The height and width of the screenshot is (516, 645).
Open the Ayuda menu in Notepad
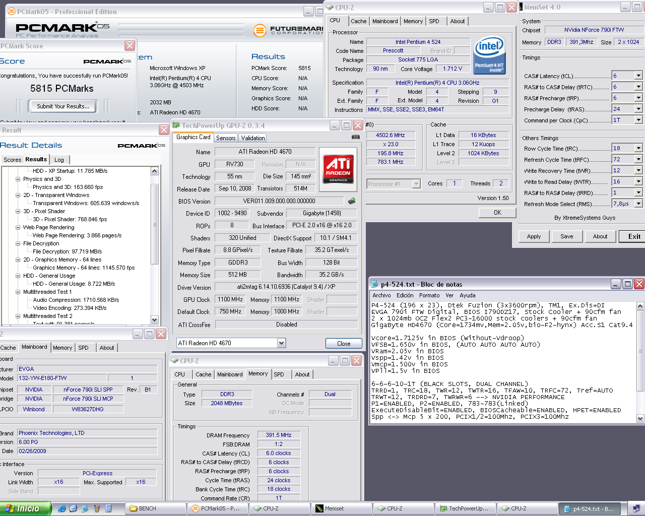(x=468, y=295)
